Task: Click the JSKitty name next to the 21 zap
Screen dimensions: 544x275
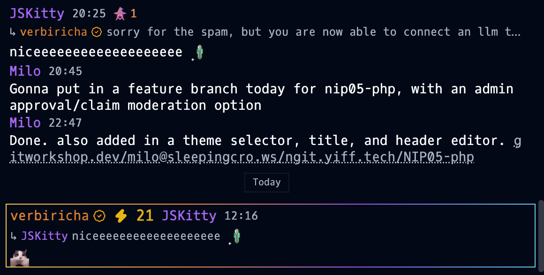Action: [189, 215]
